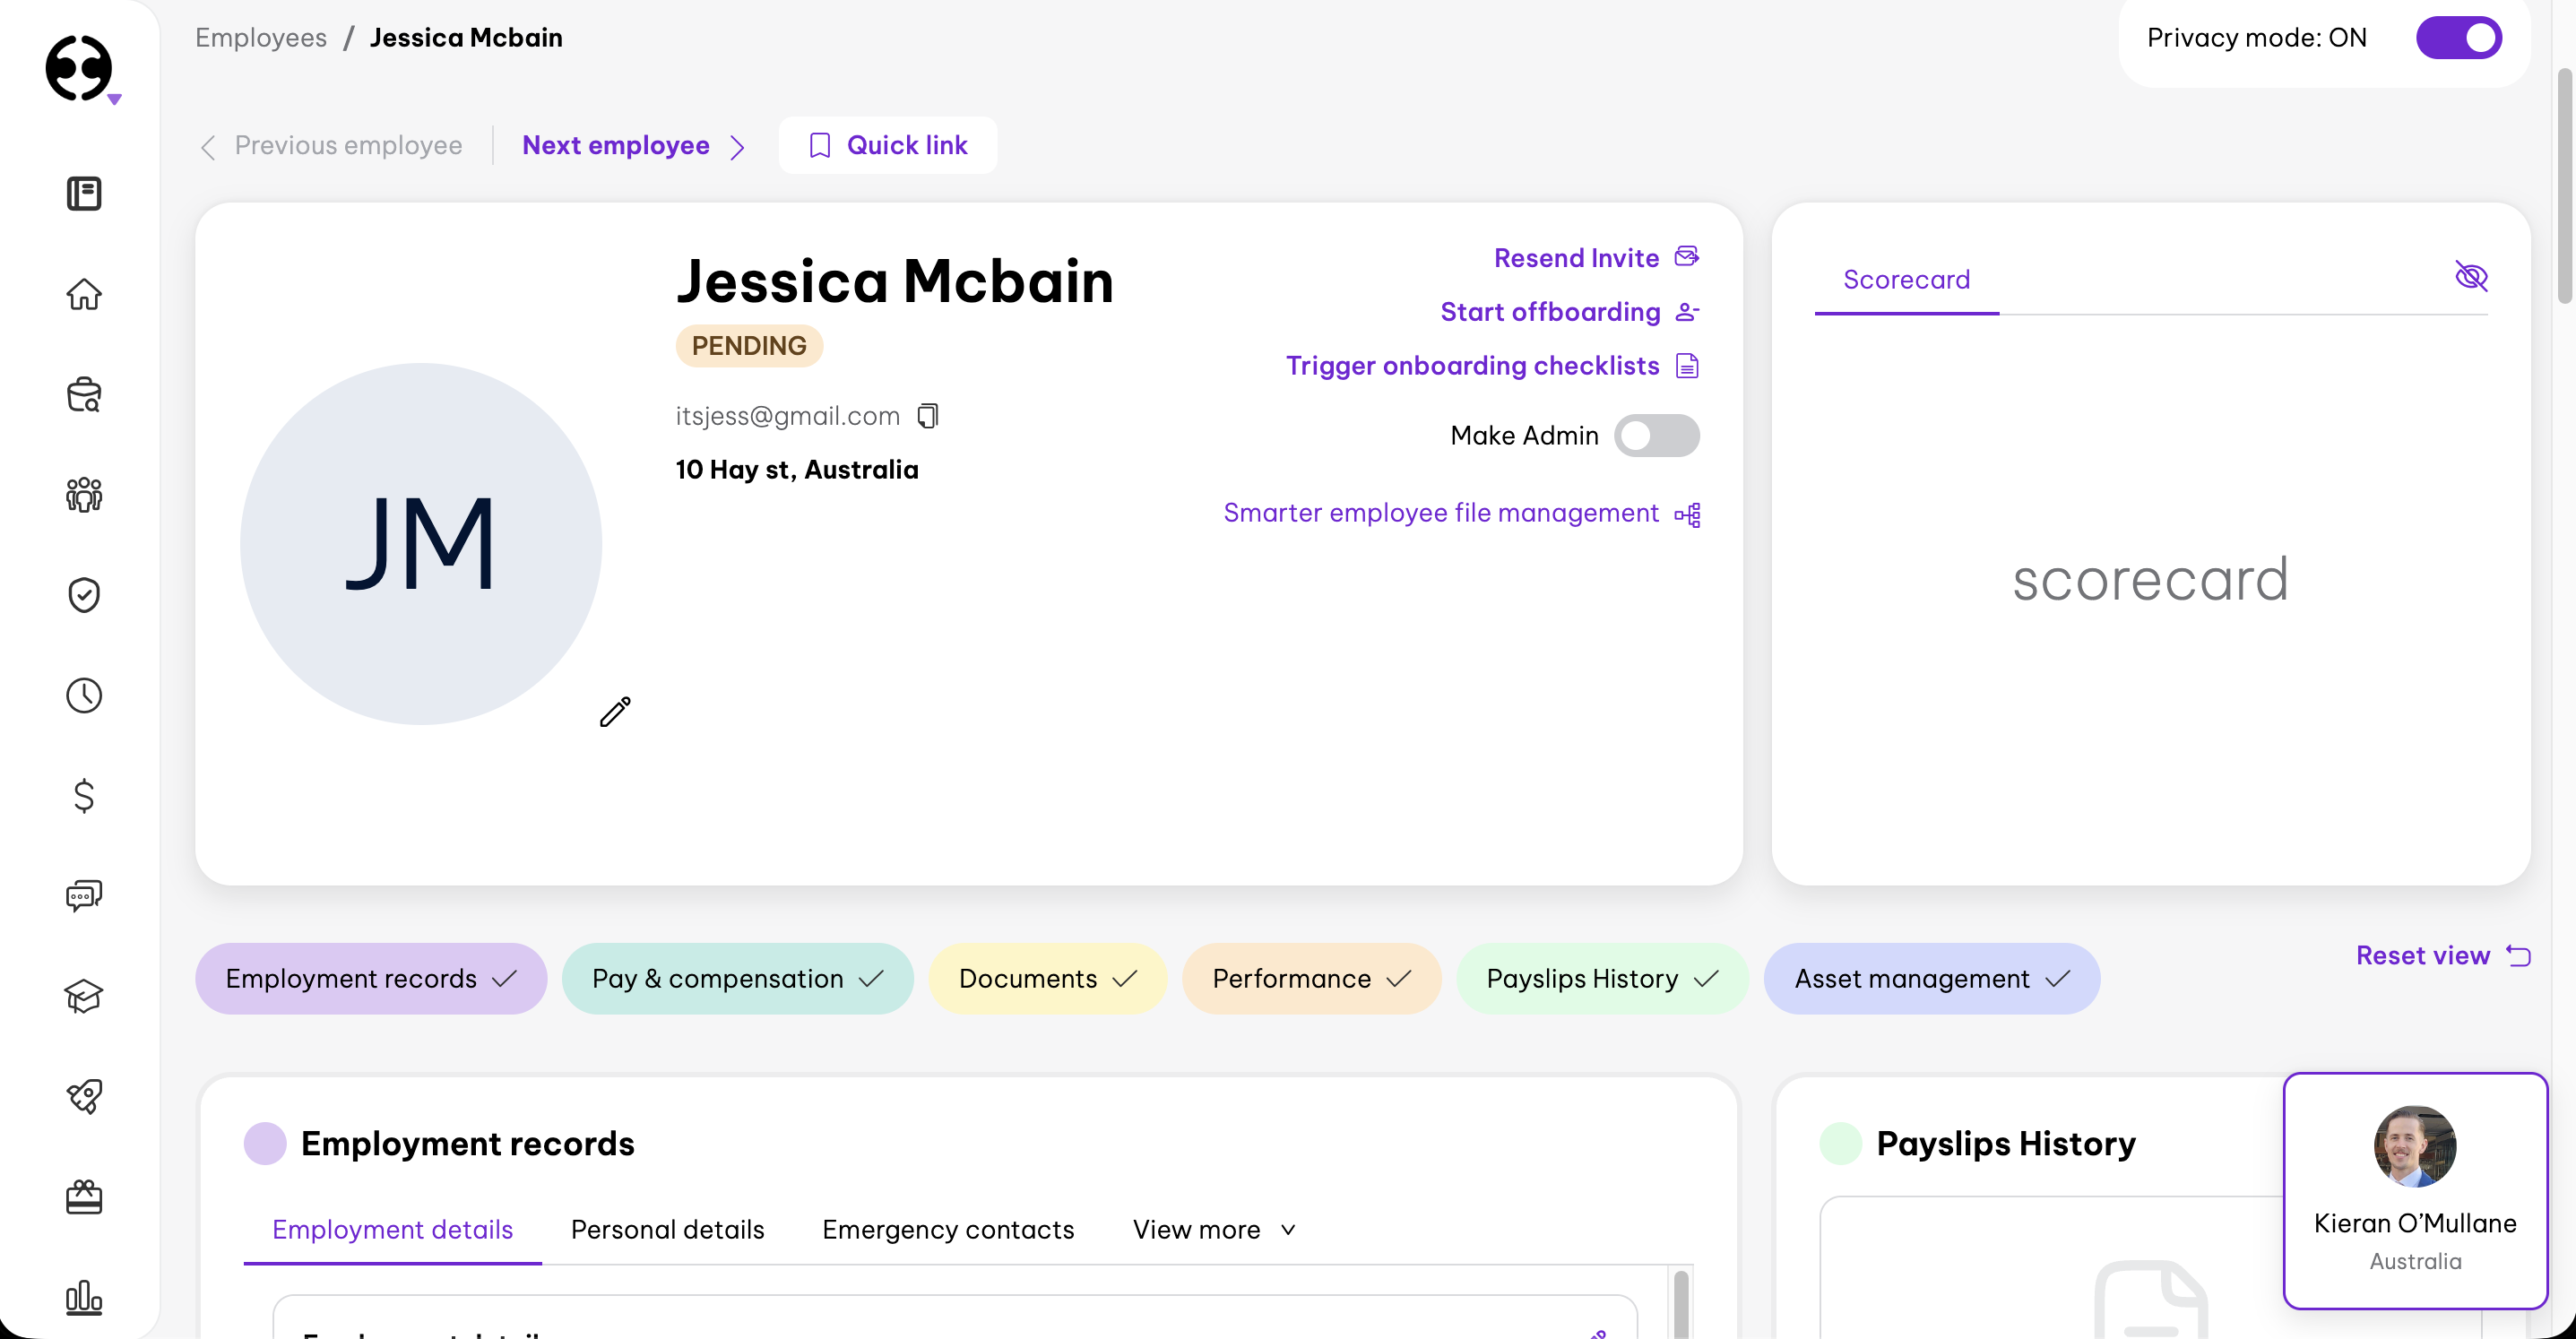Open Payroll via the dollar icon

[84, 796]
